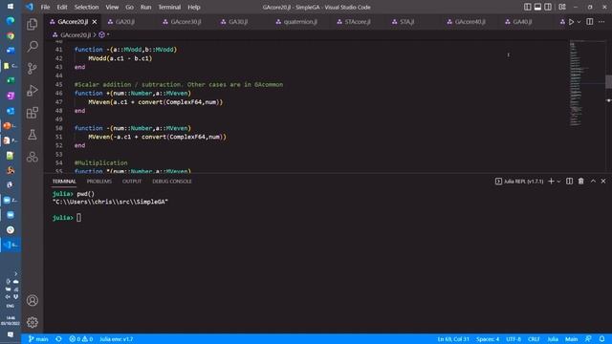Viewport: 612px width, 344px height.
Task: Split the editor right
Action: click(x=590, y=22)
